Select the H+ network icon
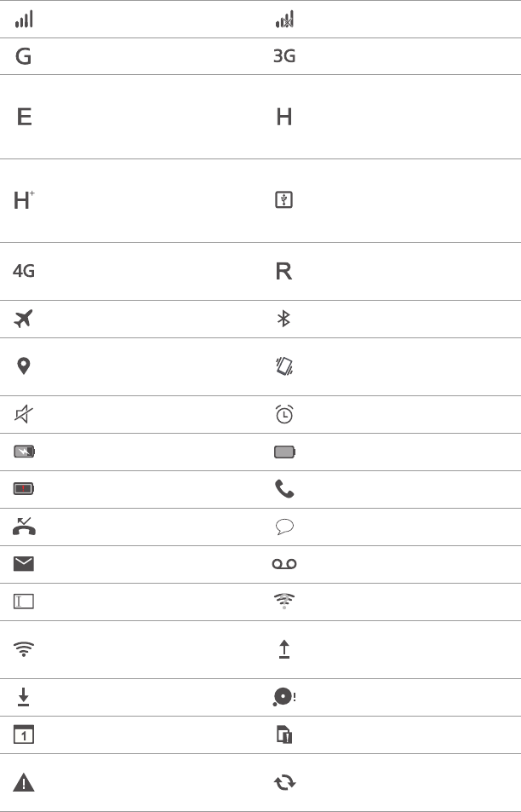This screenshot has height=812, width=521. [x=24, y=200]
